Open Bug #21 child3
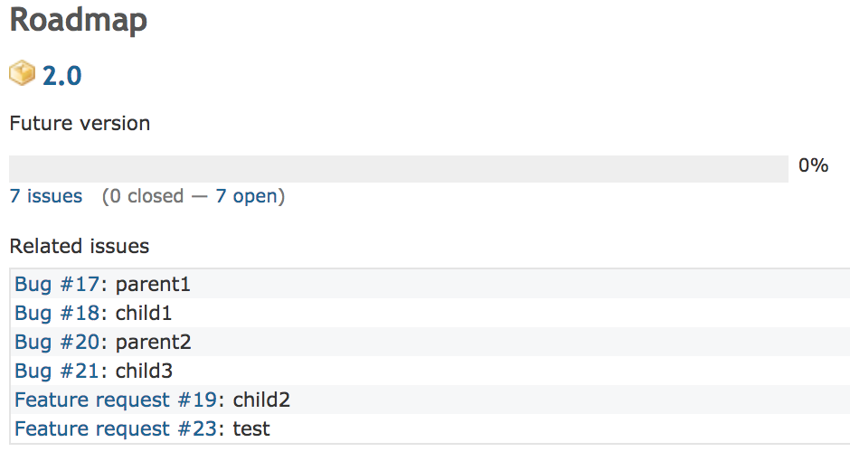The height and width of the screenshot is (461, 850). 57,371
